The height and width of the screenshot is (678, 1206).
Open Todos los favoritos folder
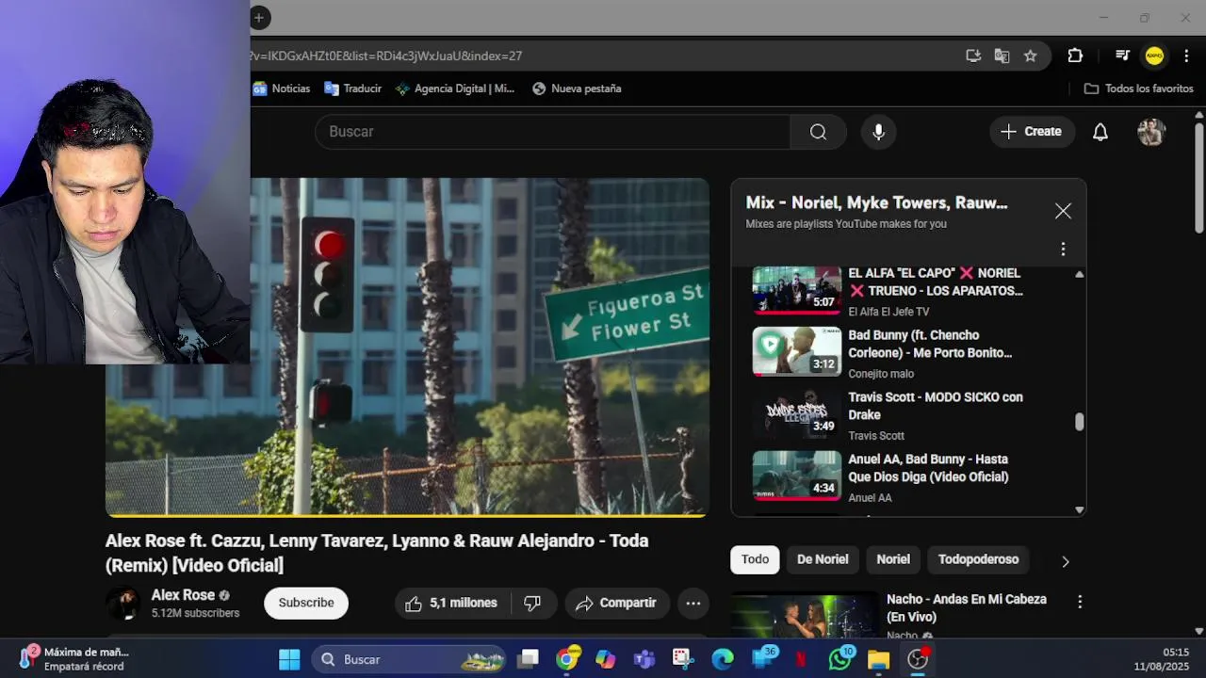coord(1139,89)
